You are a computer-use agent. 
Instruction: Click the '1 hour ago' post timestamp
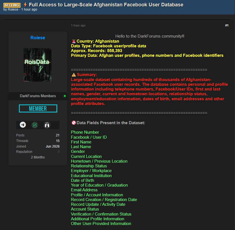pyautogui.click(x=78, y=26)
